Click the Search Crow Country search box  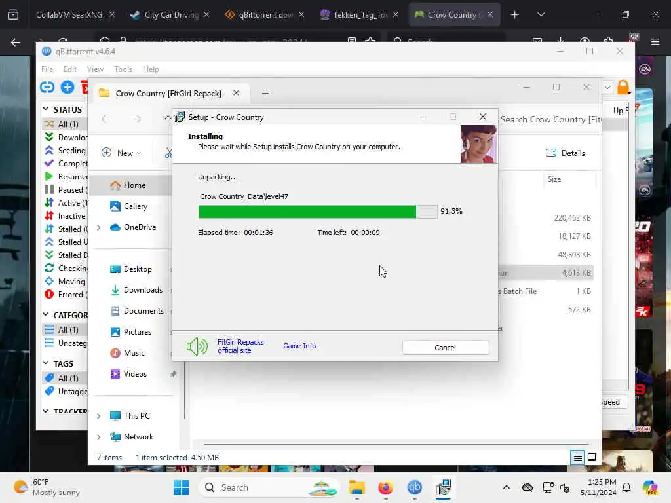(550, 119)
